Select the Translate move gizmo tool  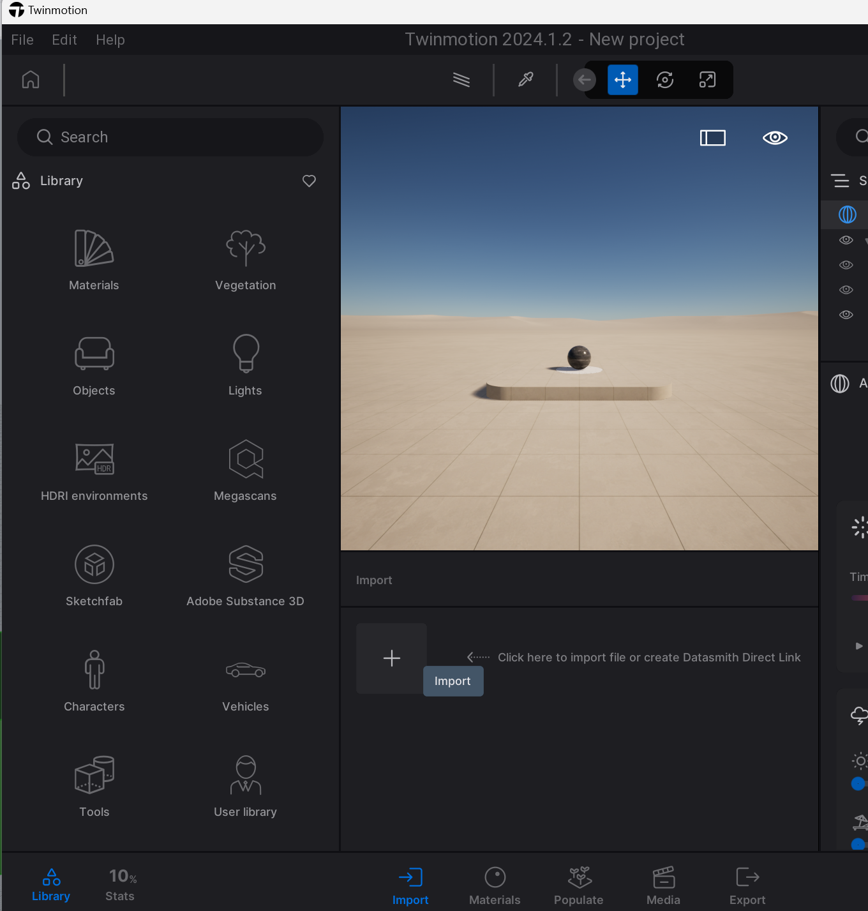click(622, 80)
